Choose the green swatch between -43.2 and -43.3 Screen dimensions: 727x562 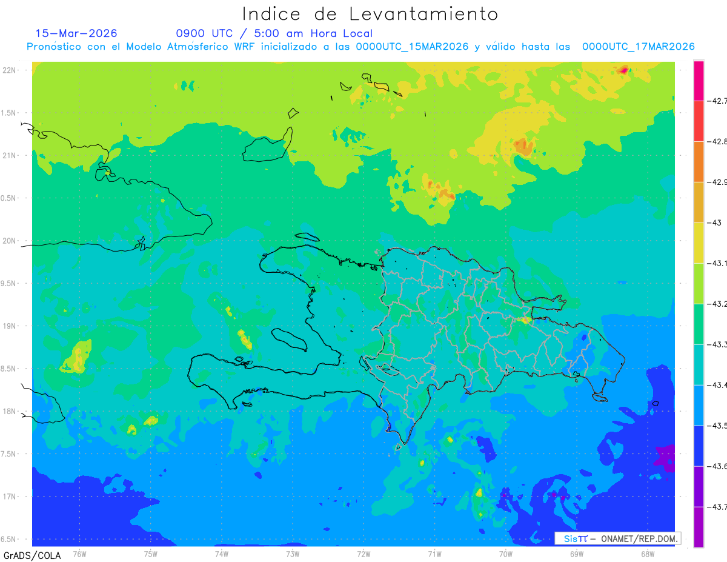pos(699,324)
